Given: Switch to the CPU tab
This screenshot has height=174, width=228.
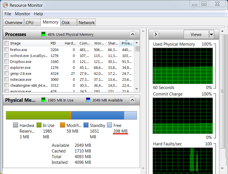Looking at the screenshot, I should pos(29,23).
